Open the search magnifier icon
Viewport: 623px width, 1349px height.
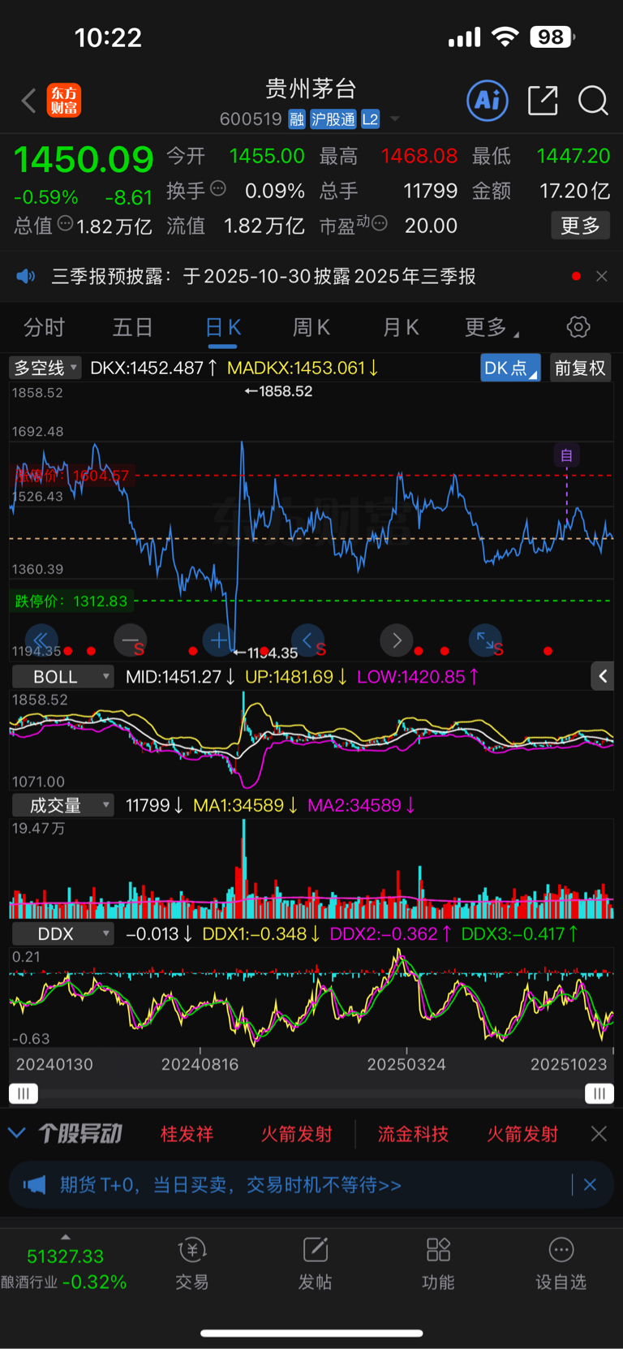[x=593, y=101]
